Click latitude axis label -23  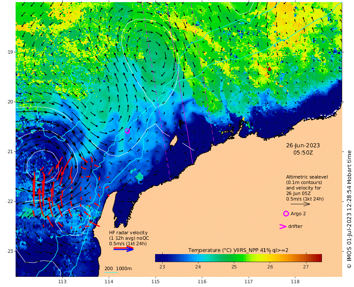(x=10, y=251)
